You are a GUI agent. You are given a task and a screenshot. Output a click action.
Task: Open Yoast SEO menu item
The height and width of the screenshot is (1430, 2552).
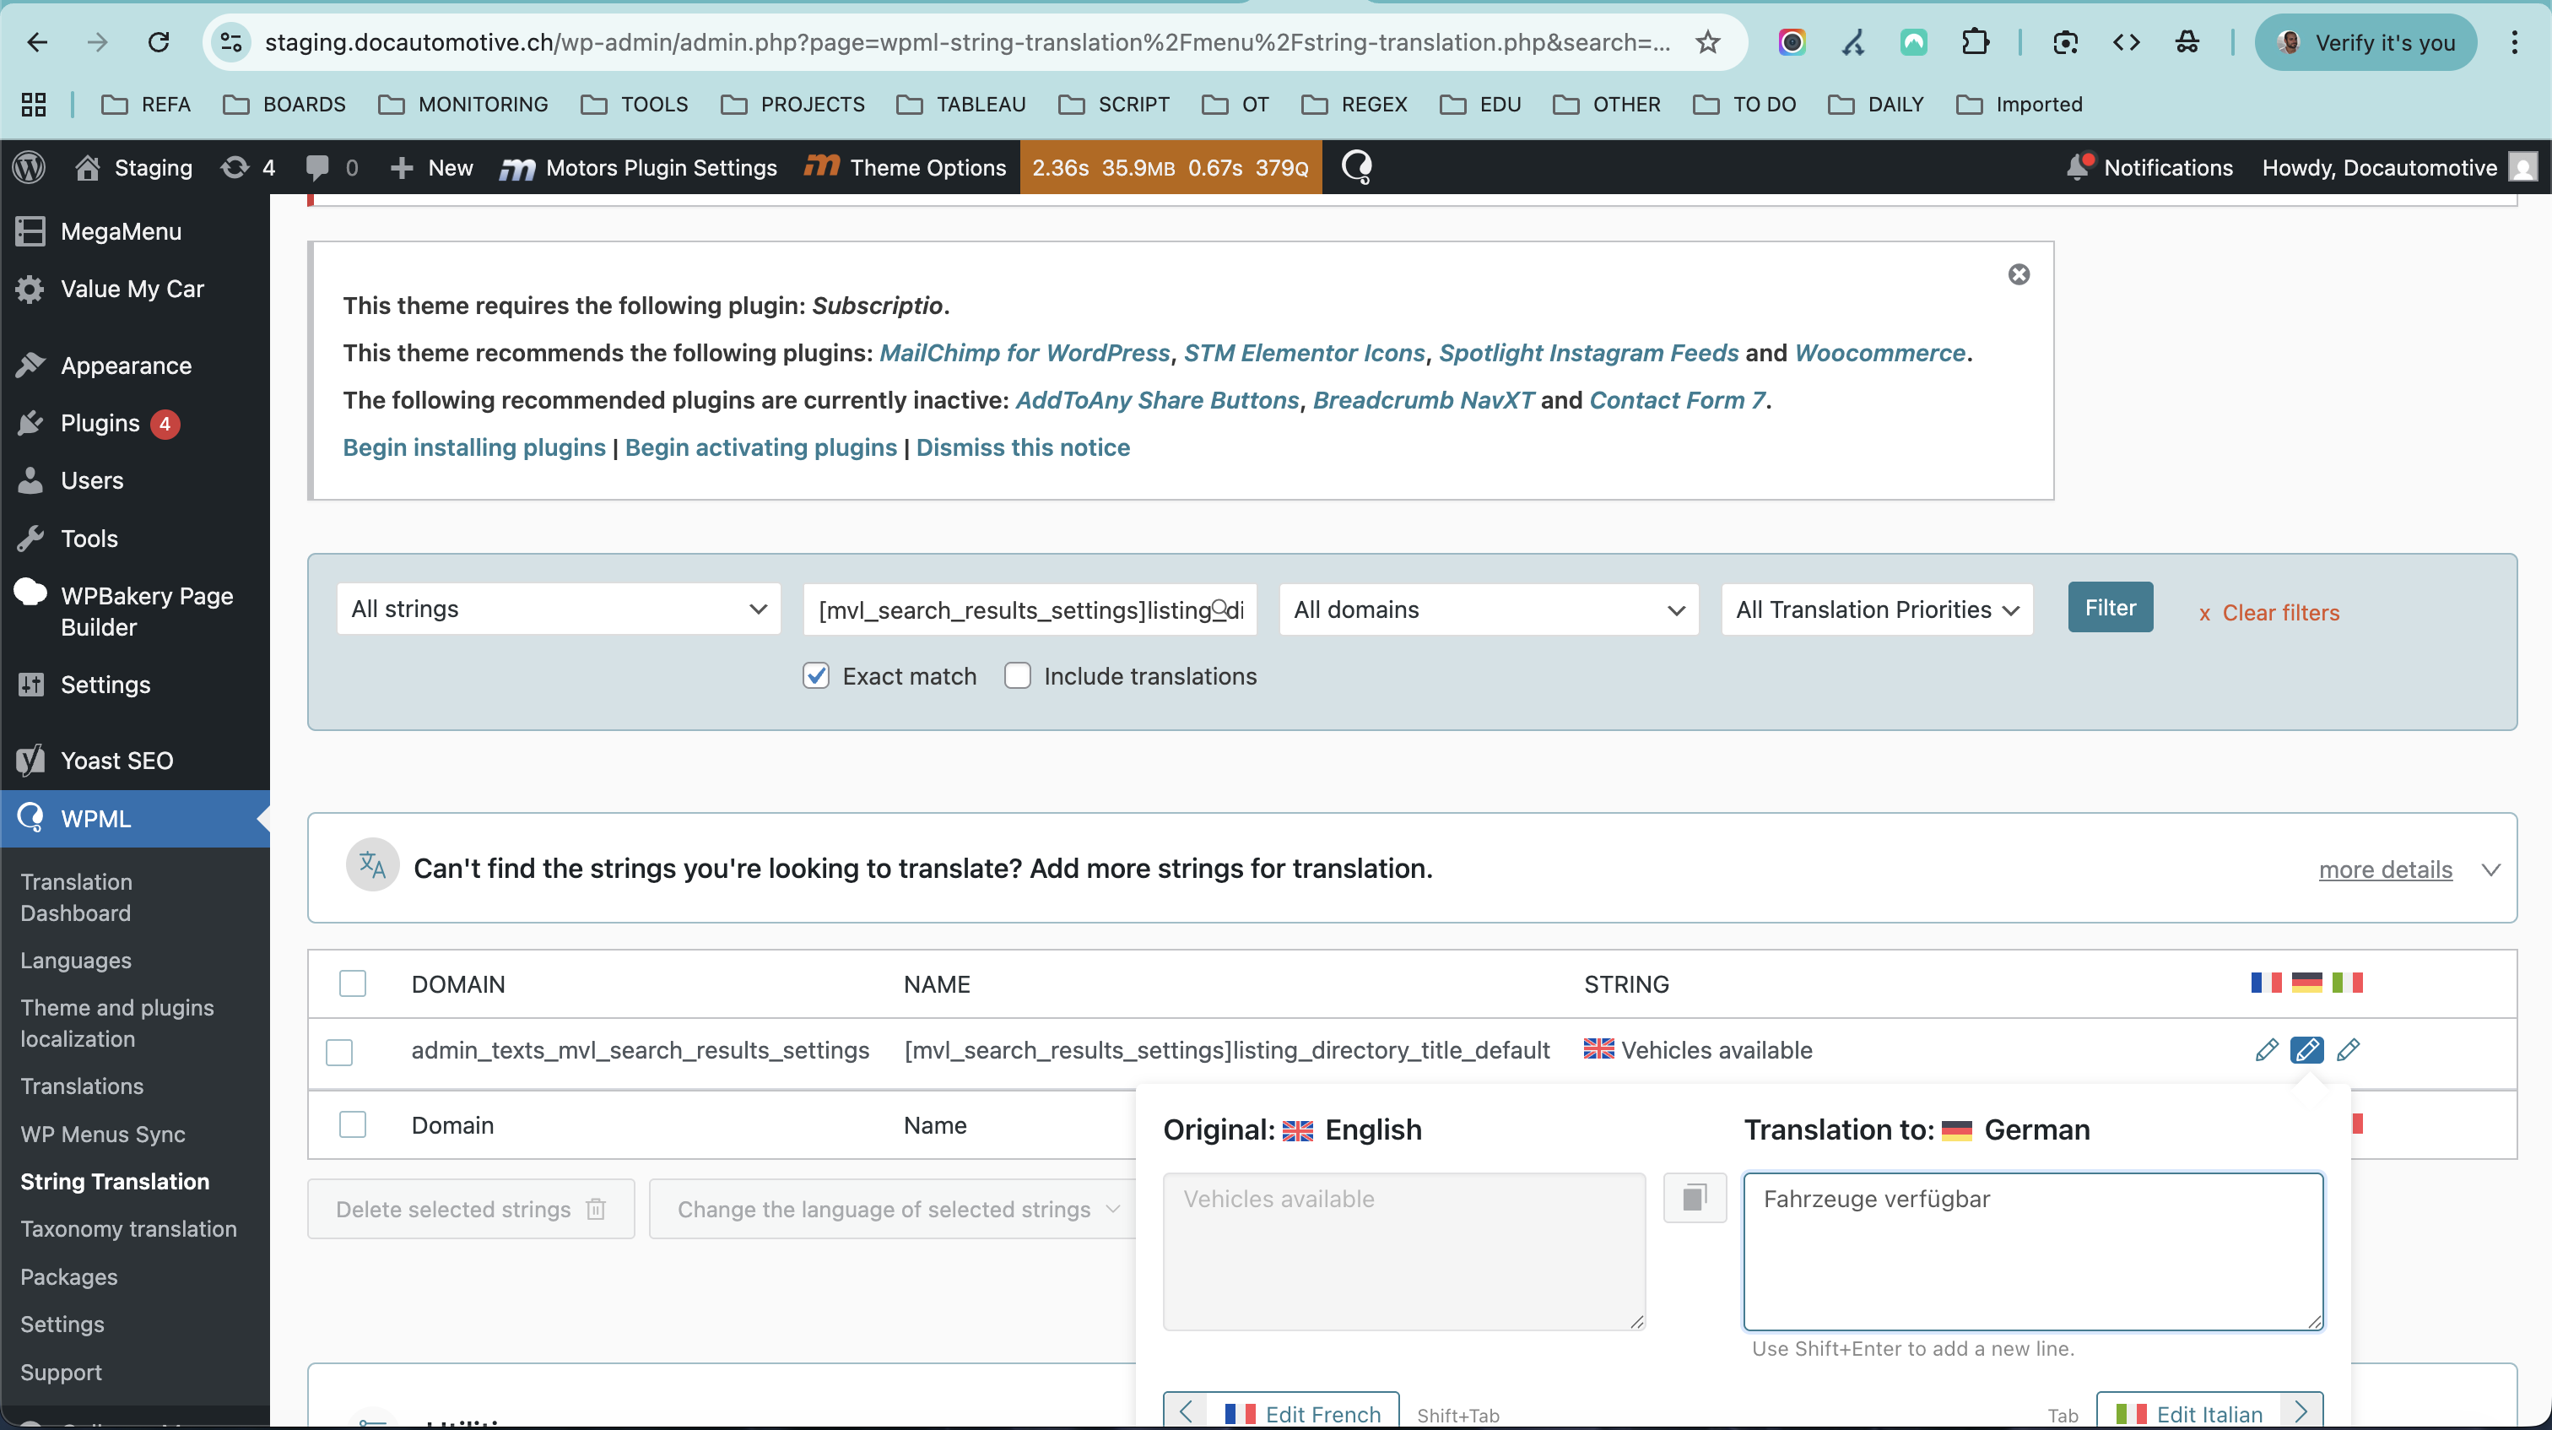[x=117, y=760]
